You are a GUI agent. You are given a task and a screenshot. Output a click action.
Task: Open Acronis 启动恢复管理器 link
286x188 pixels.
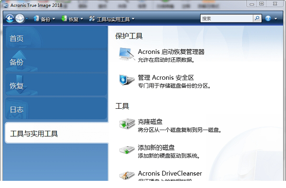[171, 52]
